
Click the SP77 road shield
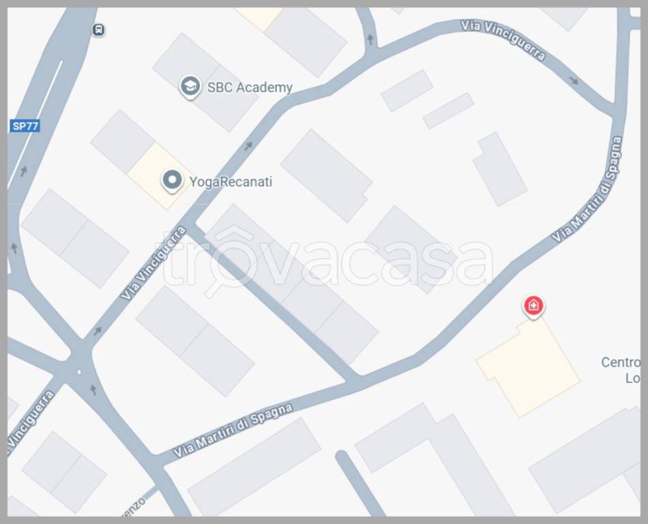point(25,126)
